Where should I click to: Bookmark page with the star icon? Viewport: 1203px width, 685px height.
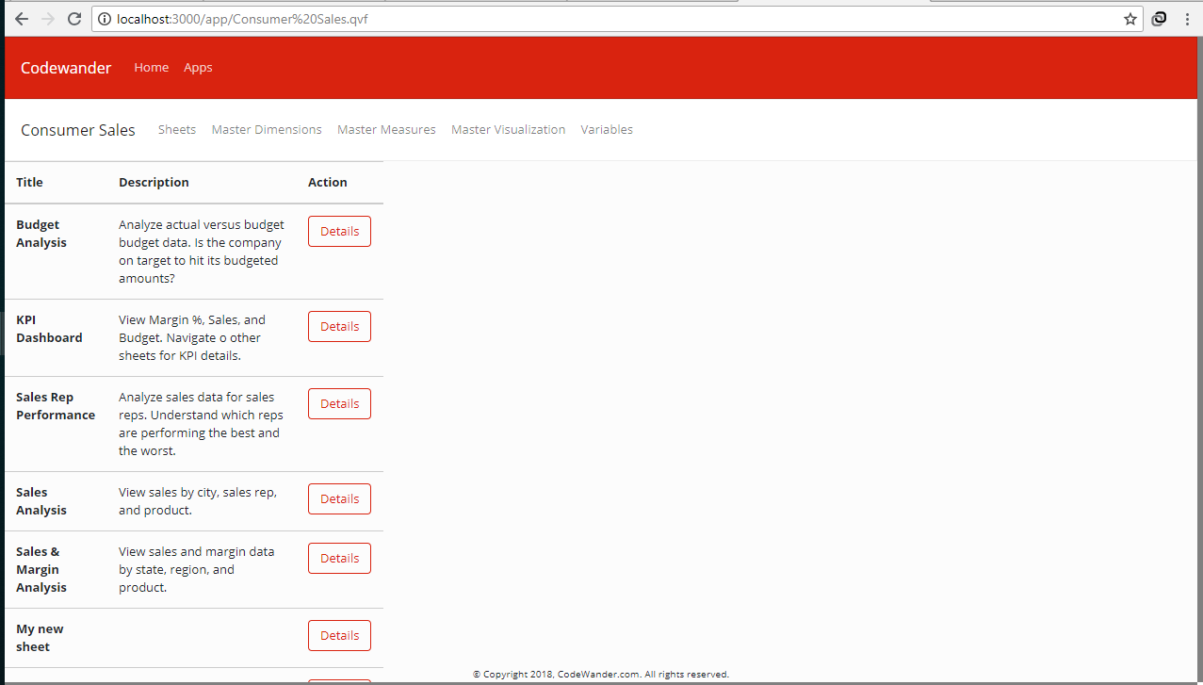pos(1130,19)
